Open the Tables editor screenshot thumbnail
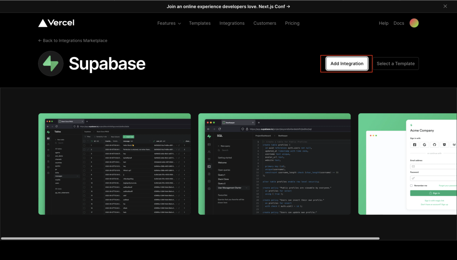Screen dimensions: 457x260 tap(114, 164)
